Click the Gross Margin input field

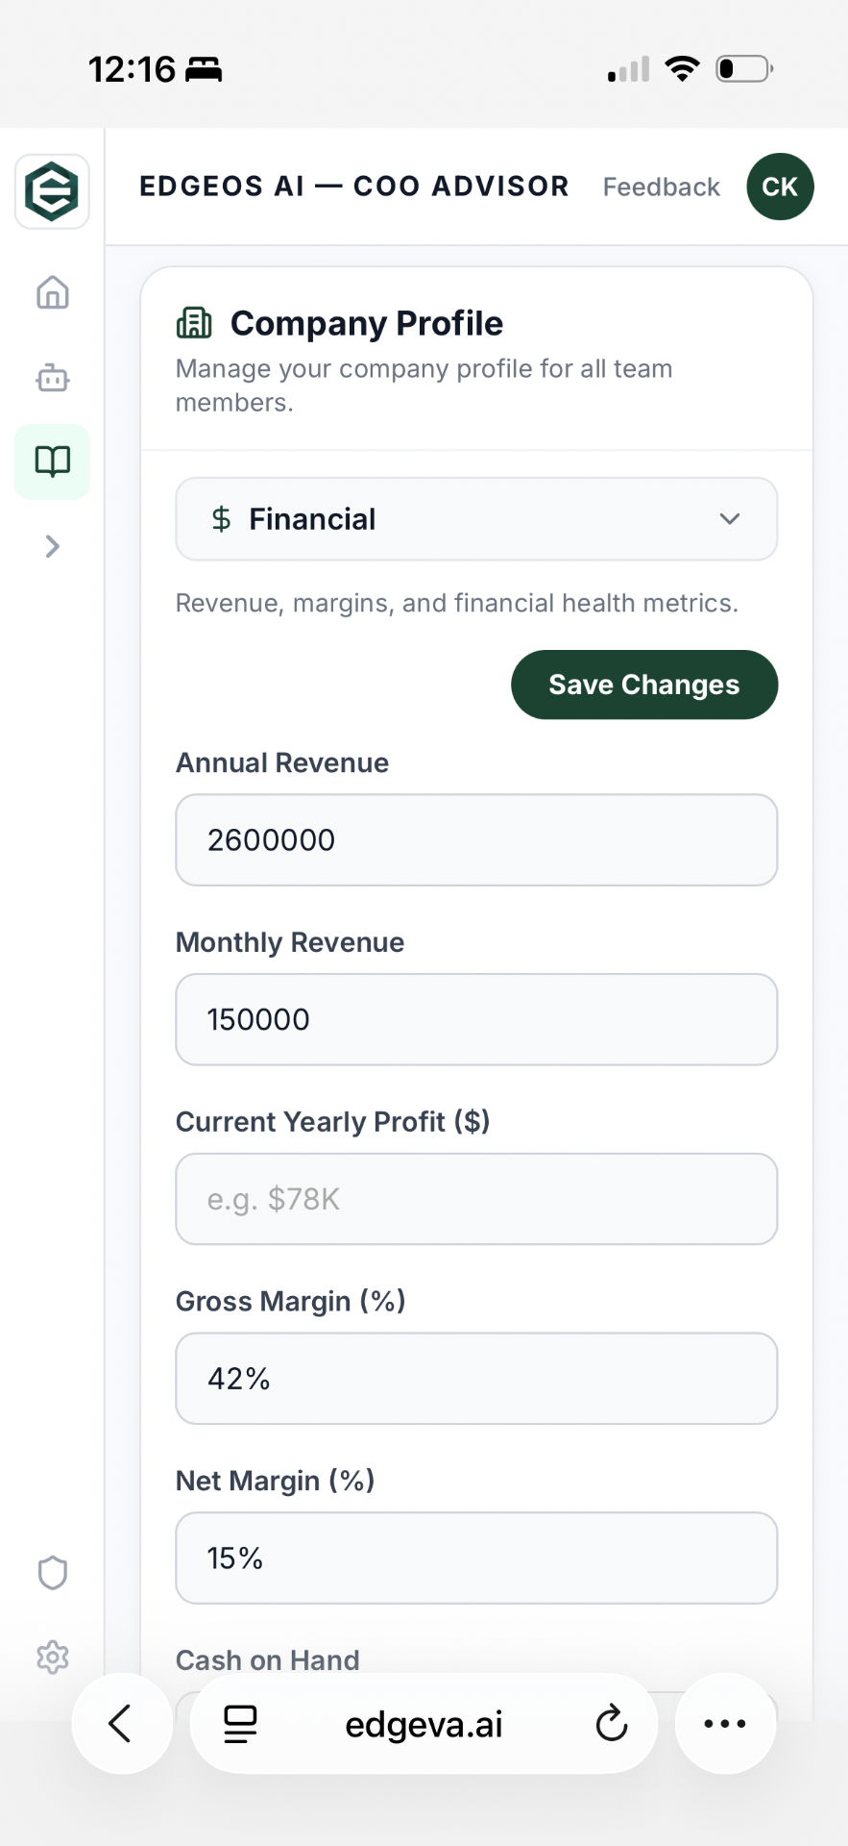click(476, 1378)
